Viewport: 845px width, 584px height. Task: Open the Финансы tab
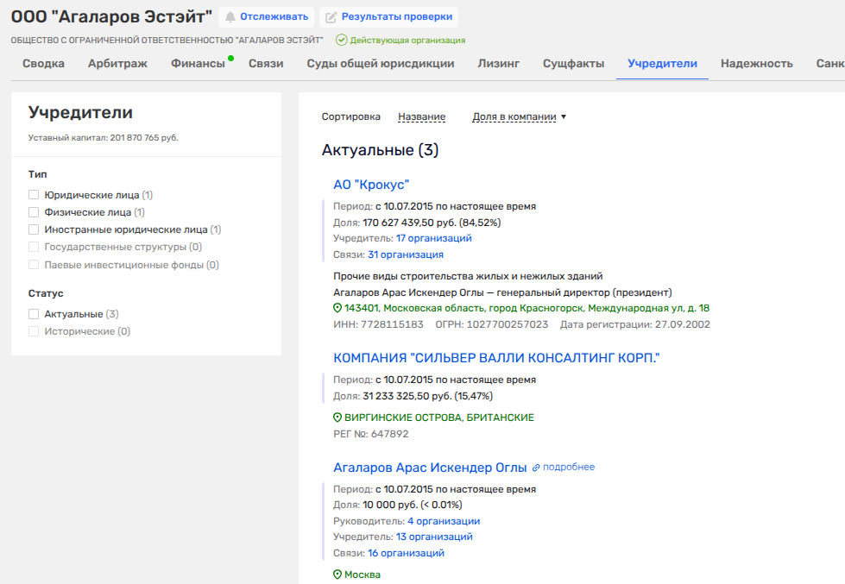(198, 64)
